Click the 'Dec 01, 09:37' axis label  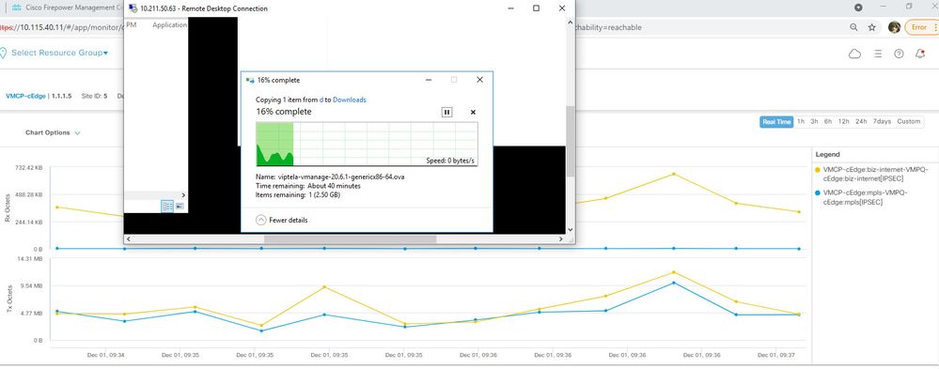(x=776, y=355)
